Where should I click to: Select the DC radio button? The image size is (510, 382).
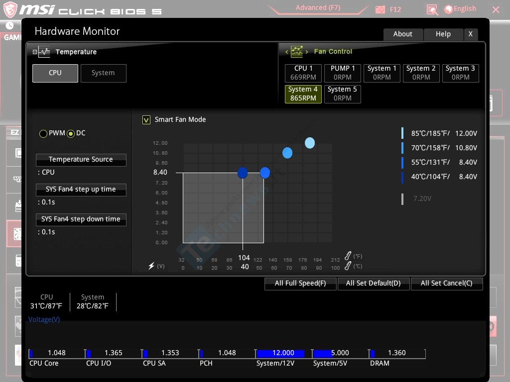pos(71,133)
